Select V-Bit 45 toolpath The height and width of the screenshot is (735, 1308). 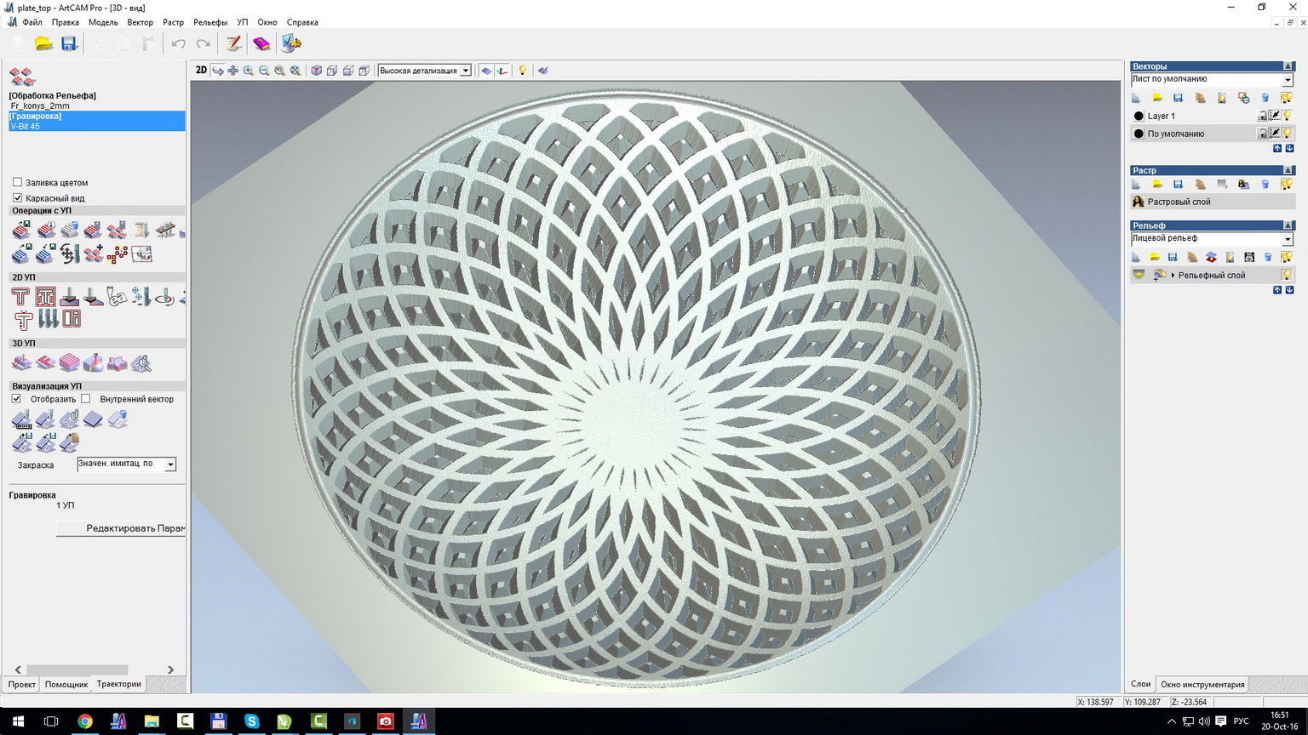tap(96, 126)
